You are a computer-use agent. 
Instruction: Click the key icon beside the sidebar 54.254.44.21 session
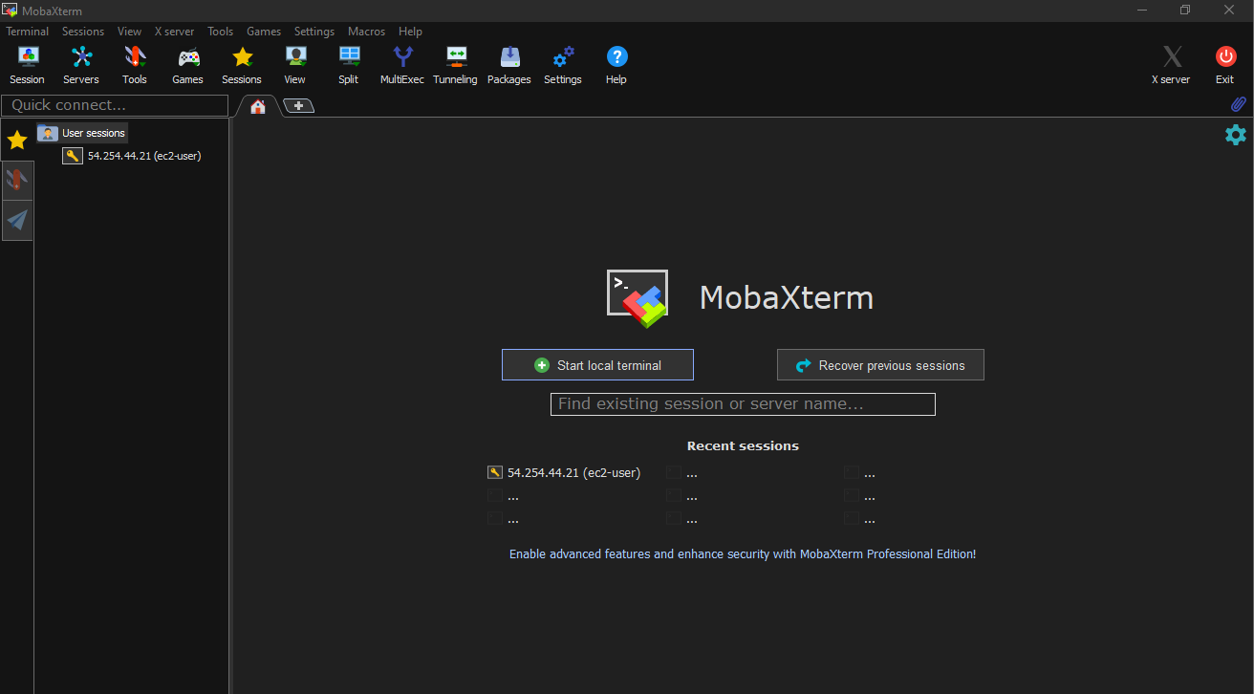[x=73, y=156]
